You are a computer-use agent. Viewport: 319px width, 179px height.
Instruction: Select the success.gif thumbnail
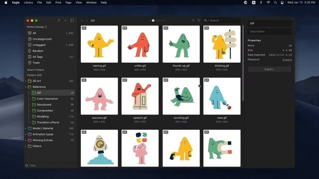click(x=99, y=96)
